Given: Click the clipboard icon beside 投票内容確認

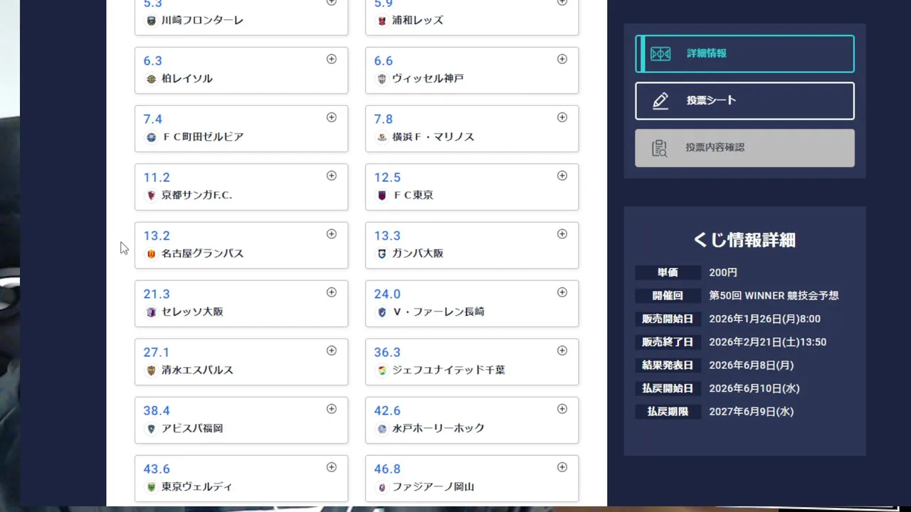Looking at the screenshot, I should pyautogui.click(x=660, y=148).
